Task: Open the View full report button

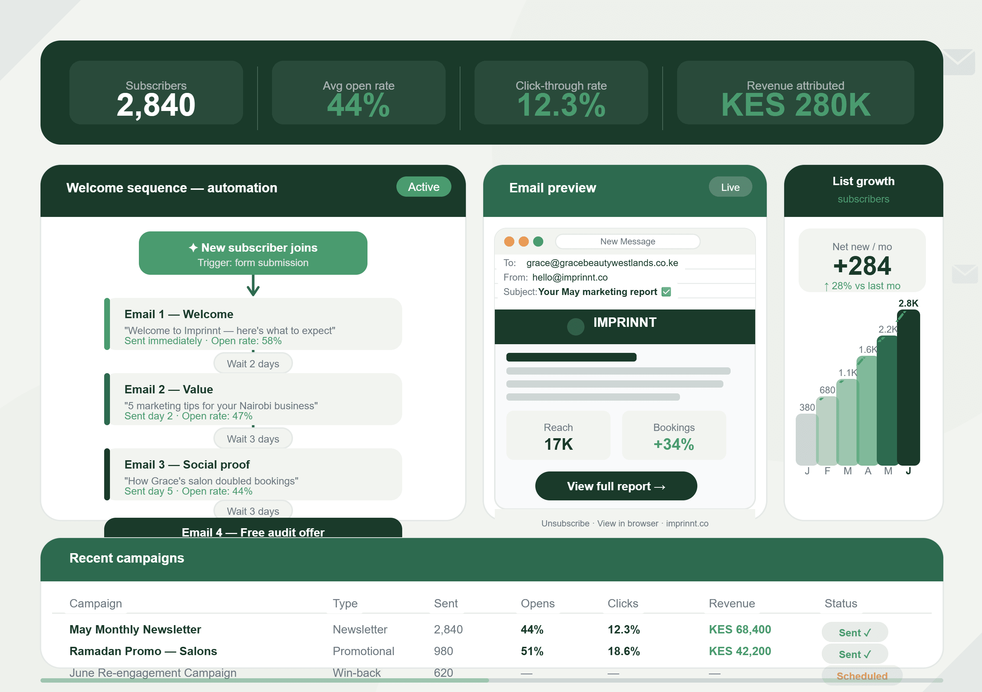Action: [616, 486]
